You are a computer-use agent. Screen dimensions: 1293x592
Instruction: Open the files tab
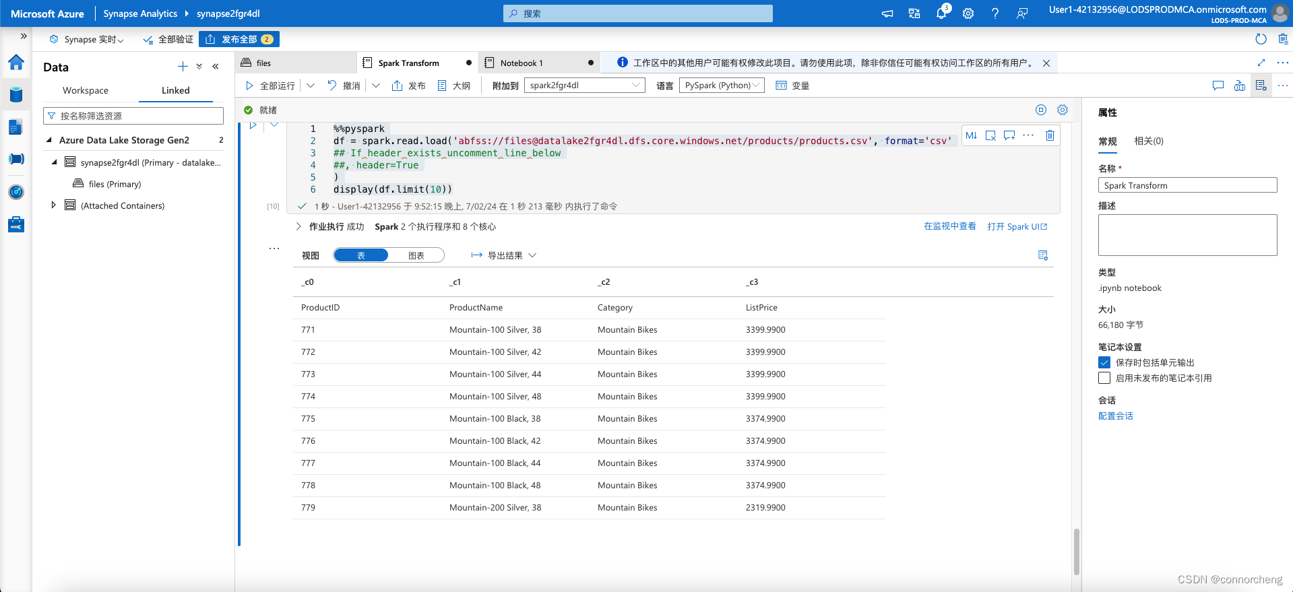(x=296, y=63)
